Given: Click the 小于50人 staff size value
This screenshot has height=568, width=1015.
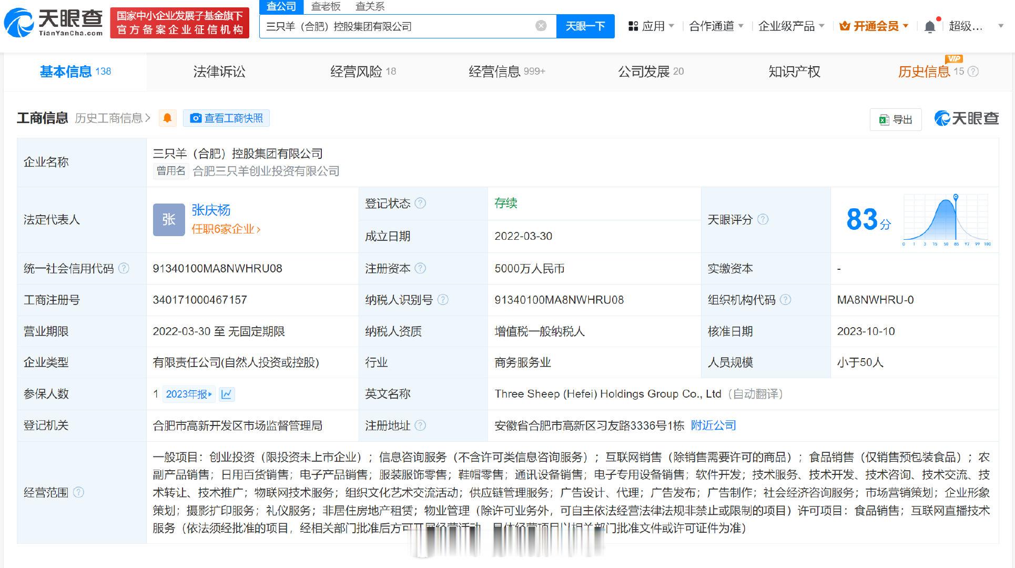Looking at the screenshot, I should (x=860, y=362).
